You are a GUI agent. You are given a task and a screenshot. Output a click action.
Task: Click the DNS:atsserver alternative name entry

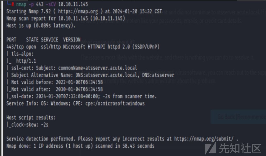[x=158, y=75]
